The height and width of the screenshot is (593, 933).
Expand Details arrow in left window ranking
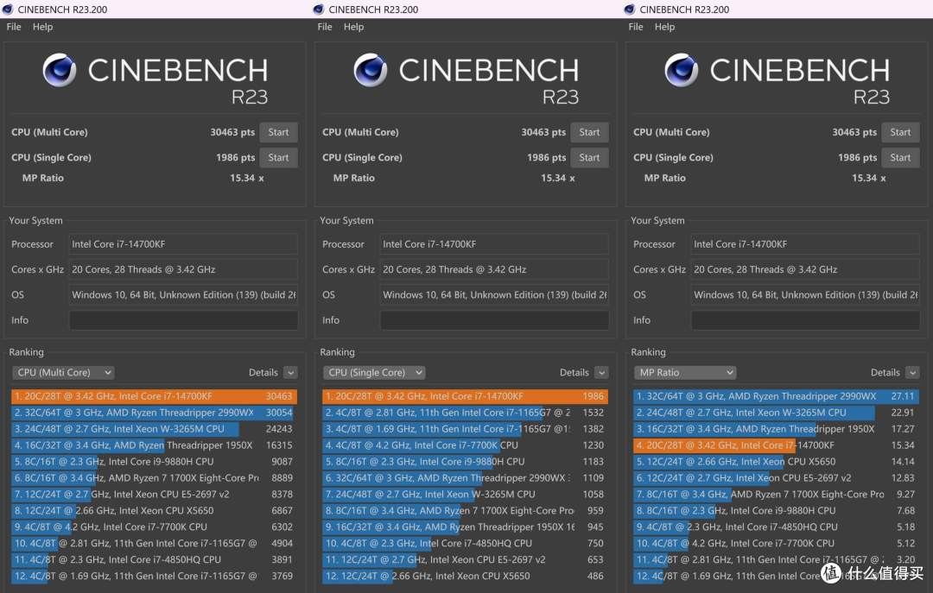290,372
